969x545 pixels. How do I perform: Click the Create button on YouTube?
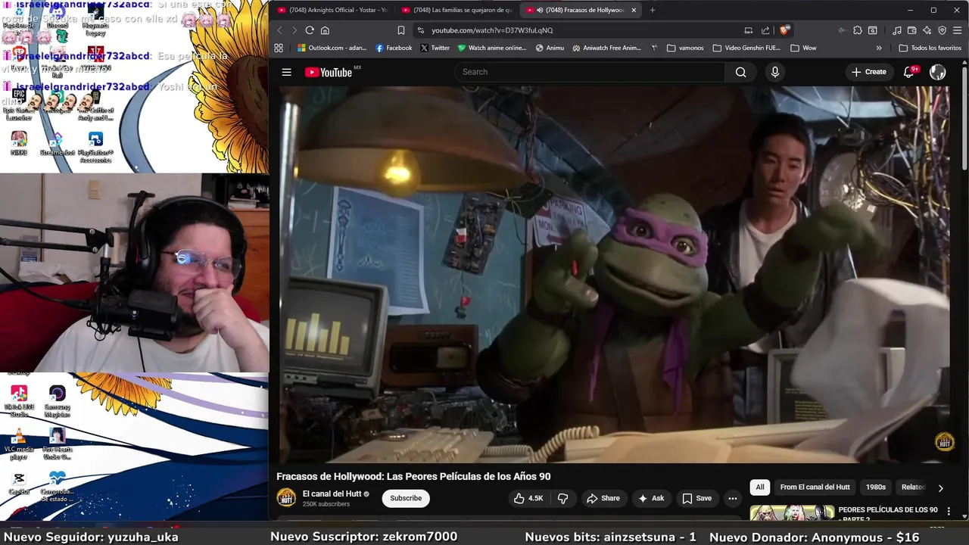pyautogui.click(x=868, y=72)
